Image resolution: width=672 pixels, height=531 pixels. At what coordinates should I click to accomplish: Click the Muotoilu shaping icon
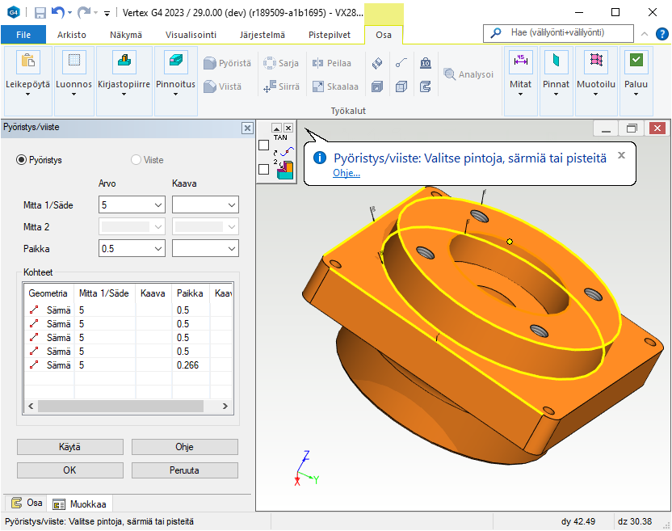point(596,61)
